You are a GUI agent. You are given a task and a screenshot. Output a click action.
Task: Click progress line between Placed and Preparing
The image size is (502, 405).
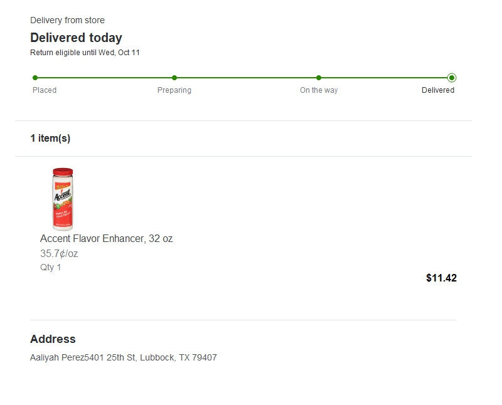[x=105, y=78]
